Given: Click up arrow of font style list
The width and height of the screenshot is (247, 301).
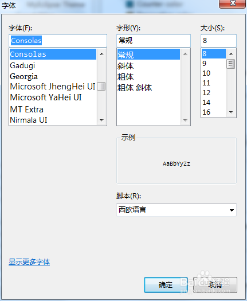Looking at the screenshot, I should 185,54.
